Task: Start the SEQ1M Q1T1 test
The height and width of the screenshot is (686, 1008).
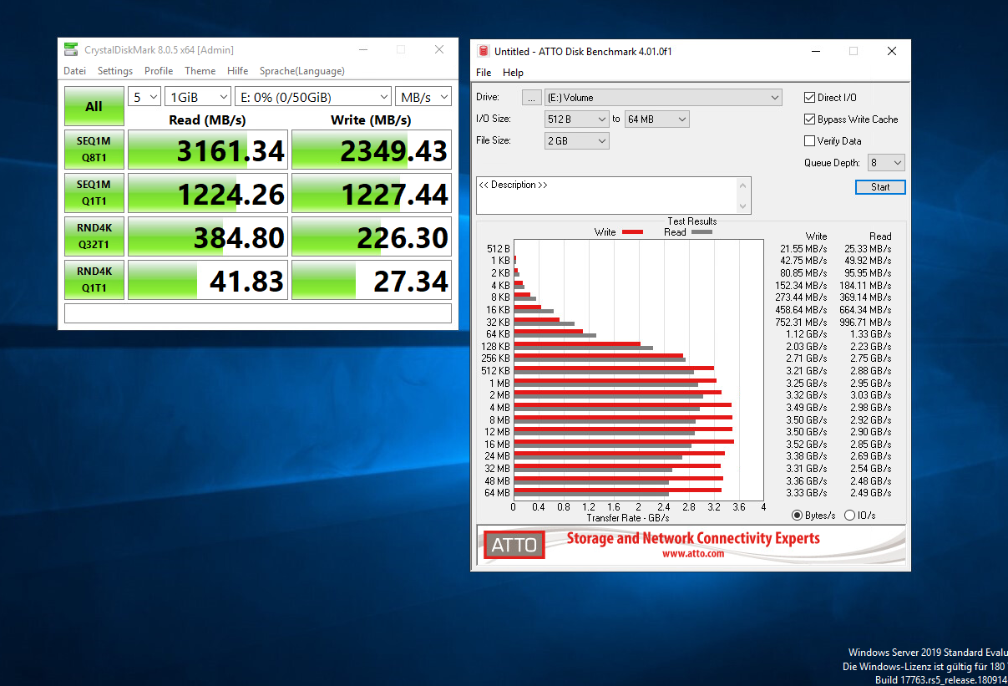Action: pyautogui.click(x=94, y=193)
